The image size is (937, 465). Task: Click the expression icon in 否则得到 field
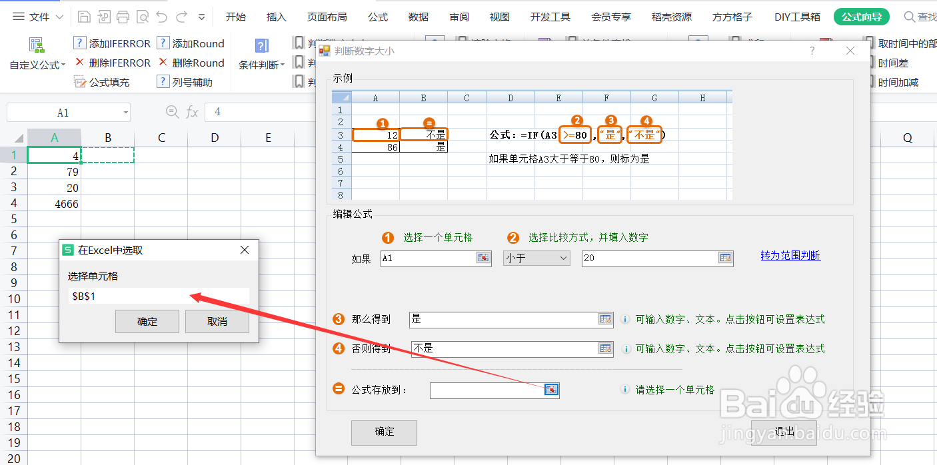(605, 348)
